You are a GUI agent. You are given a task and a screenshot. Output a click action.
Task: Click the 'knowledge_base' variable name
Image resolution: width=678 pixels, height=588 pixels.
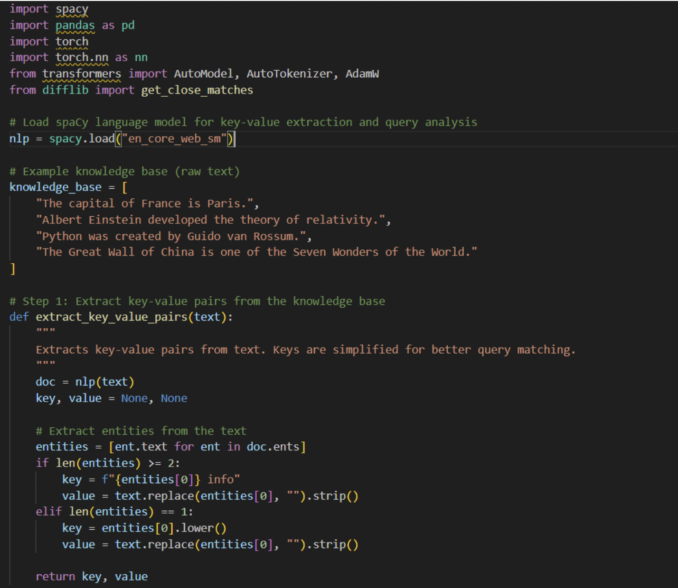(x=56, y=187)
